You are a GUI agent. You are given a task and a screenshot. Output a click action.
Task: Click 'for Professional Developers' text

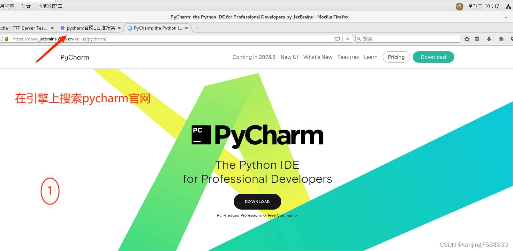click(x=257, y=179)
